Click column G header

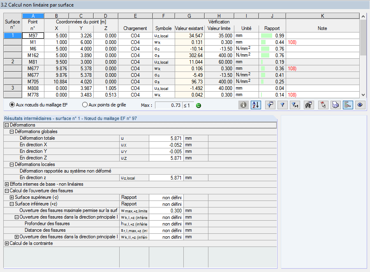189,16
